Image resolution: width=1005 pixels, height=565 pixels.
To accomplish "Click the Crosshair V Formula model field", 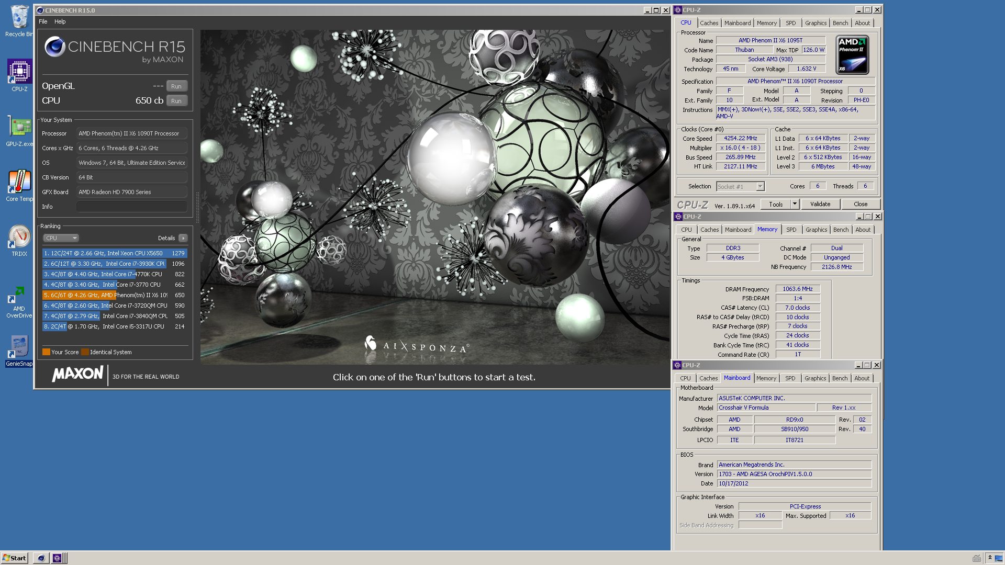I will 766,408.
